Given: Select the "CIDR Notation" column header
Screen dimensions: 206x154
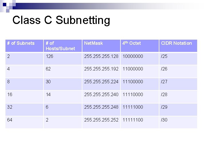Looking at the screenshot, I should (177, 43).
